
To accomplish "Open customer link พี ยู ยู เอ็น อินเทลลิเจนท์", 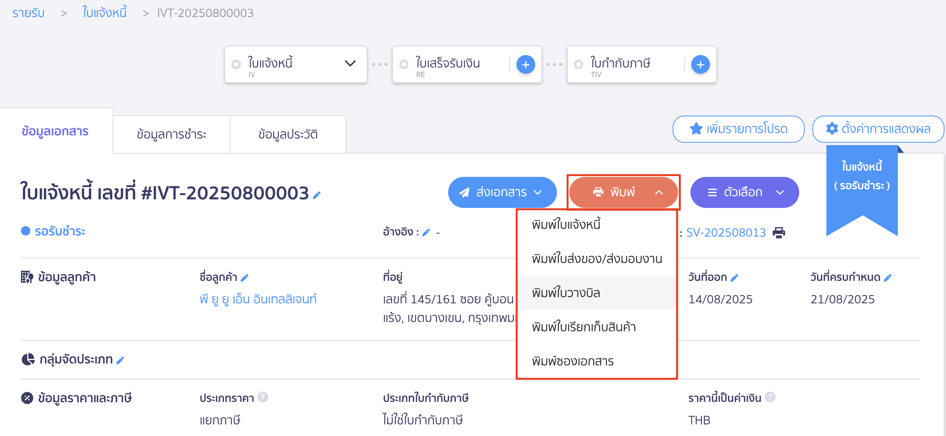I will click(258, 299).
